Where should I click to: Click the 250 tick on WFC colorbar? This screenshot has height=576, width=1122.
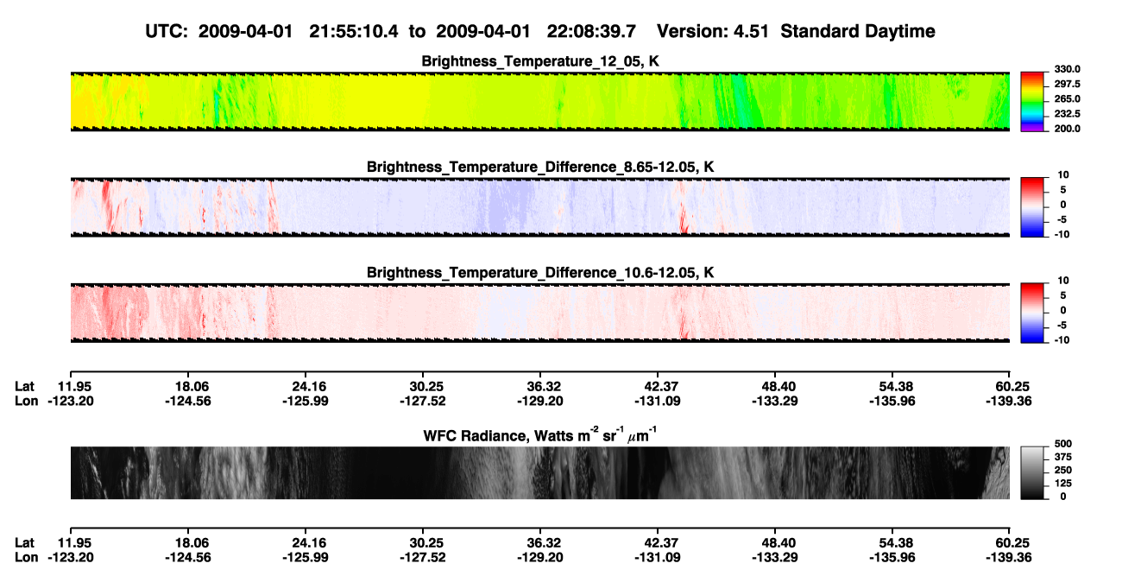[x=1062, y=470]
